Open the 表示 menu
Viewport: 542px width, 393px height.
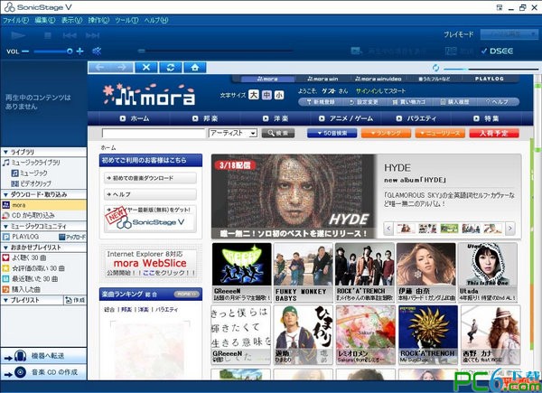pyautogui.click(x=71, y=21)
